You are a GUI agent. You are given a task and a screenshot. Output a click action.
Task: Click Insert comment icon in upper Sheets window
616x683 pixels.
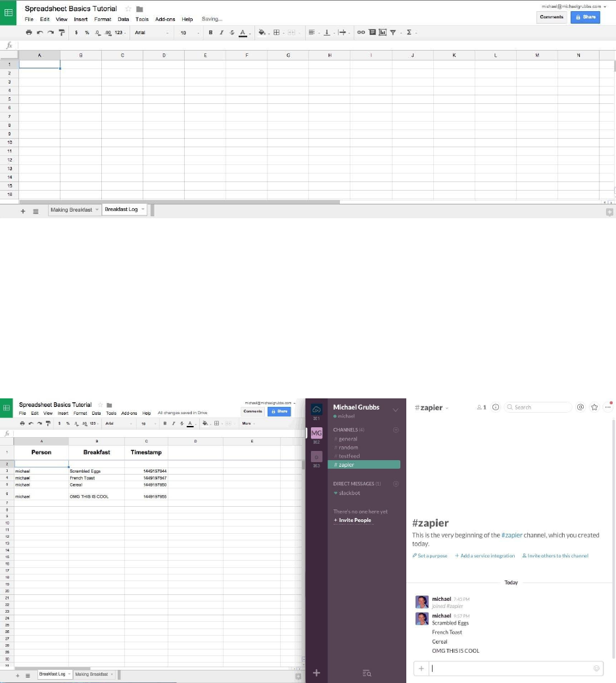click(372, 32)
